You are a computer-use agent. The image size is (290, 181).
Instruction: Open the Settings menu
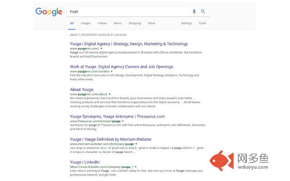[186, 23]
